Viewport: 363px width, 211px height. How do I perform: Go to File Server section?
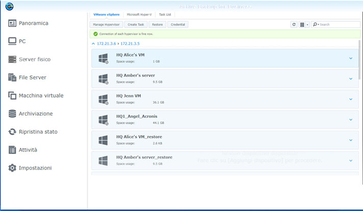click(x=32, y=77)
